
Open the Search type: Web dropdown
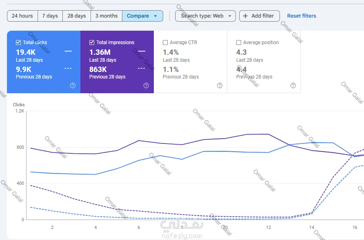point(205,16)
